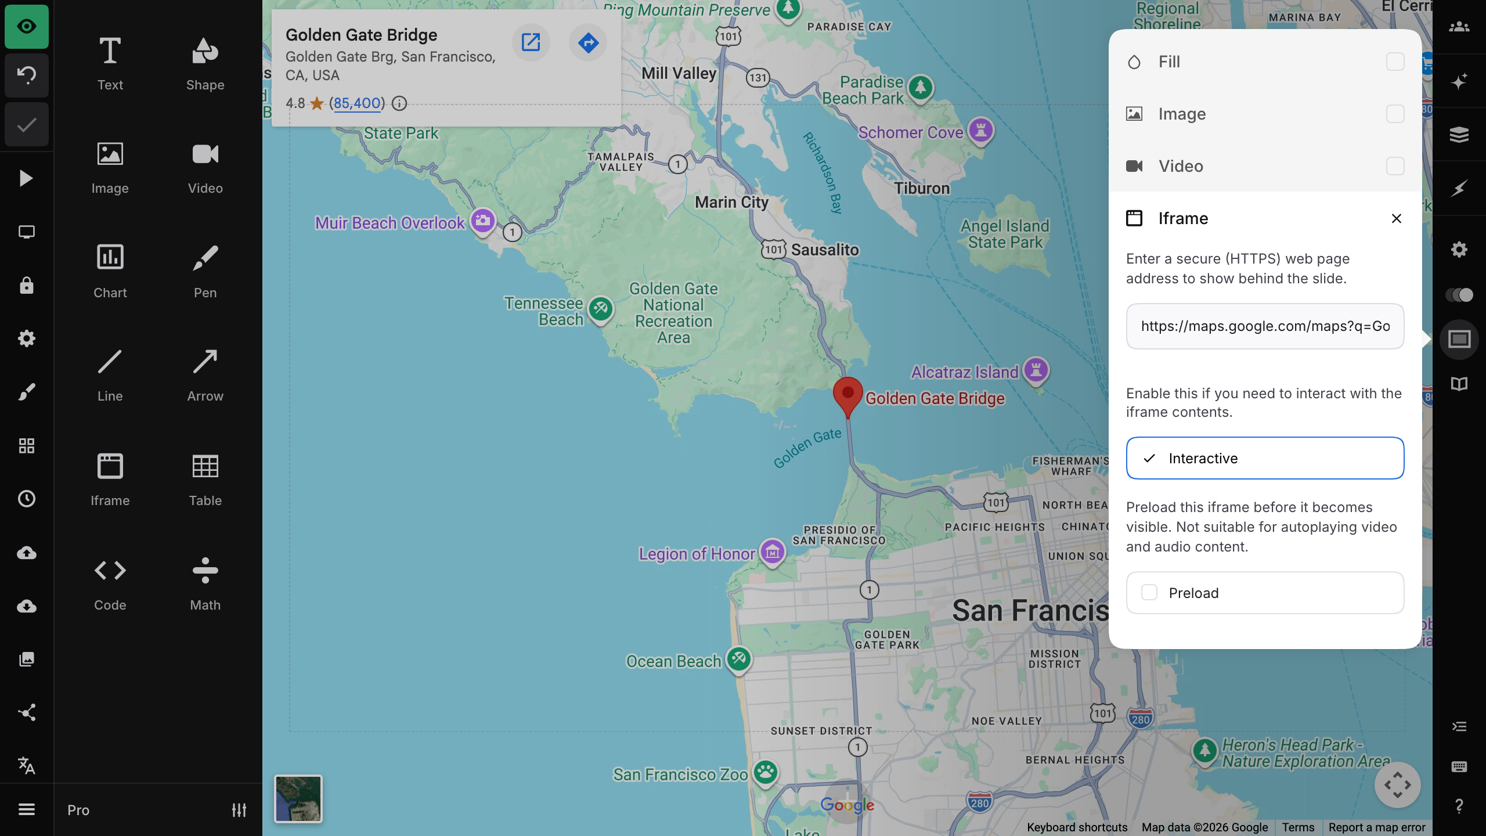Add an Iframe block
Image resolution: width=1486 pixels, height=836 pixels.
coord(110,480)
